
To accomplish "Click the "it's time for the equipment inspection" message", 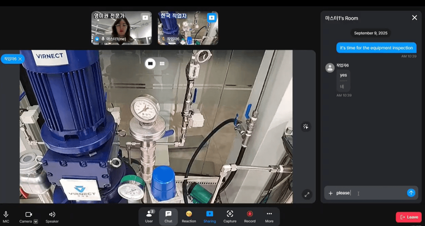I will (x=376, y=48).
